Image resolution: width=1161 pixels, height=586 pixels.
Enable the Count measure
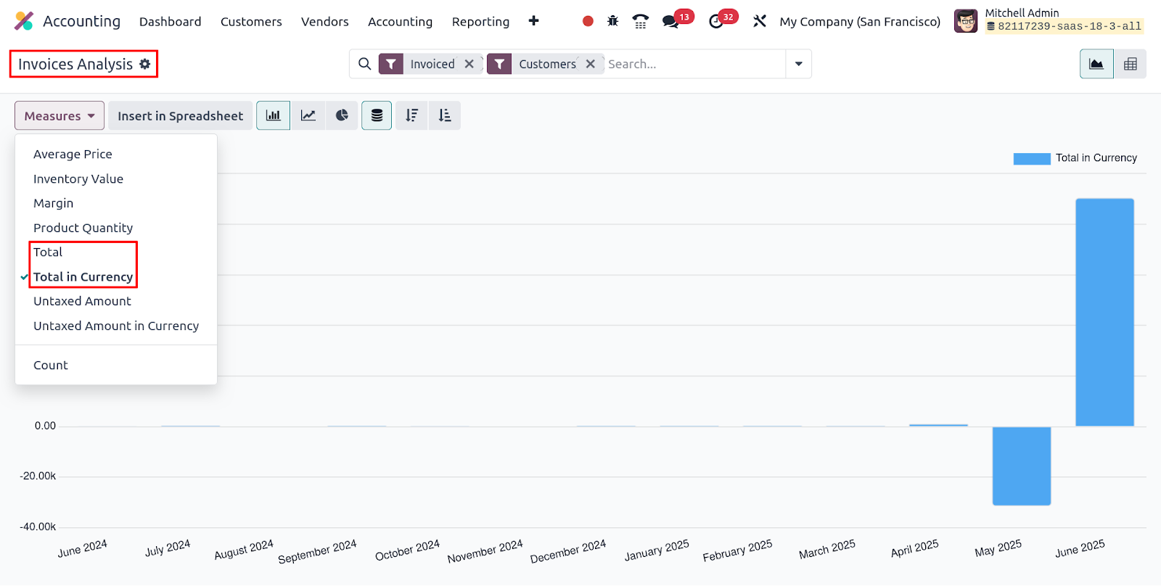point(51,366)
